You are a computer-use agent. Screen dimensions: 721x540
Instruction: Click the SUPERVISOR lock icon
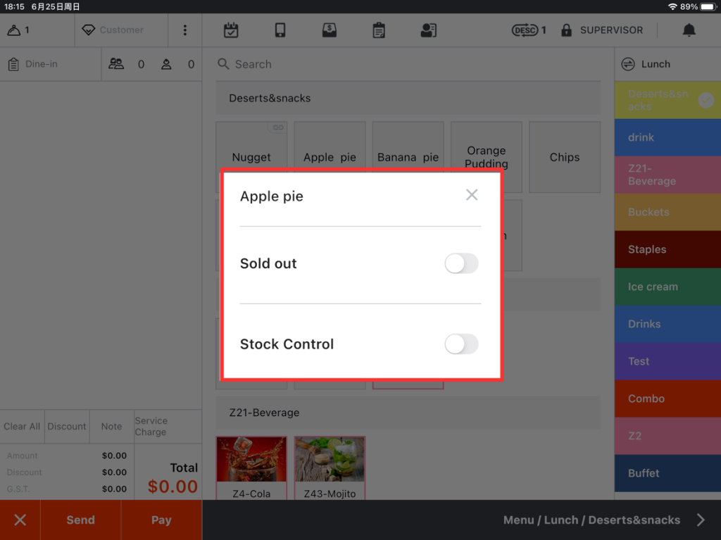click(x=566, y=30)
